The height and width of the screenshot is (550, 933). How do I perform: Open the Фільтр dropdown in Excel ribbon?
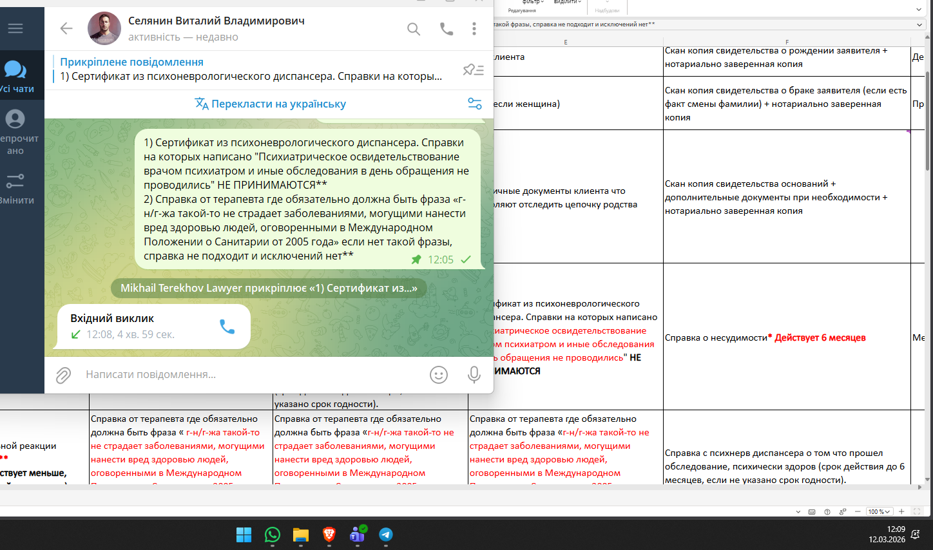(533, 3)
